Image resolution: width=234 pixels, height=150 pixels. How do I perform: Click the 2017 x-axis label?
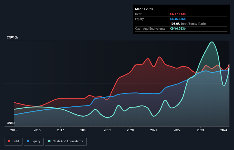[60, 130]
